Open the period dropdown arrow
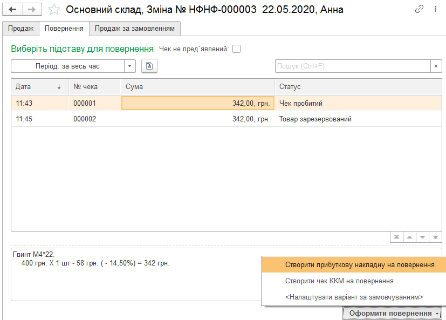 click(x=130, y=66)
